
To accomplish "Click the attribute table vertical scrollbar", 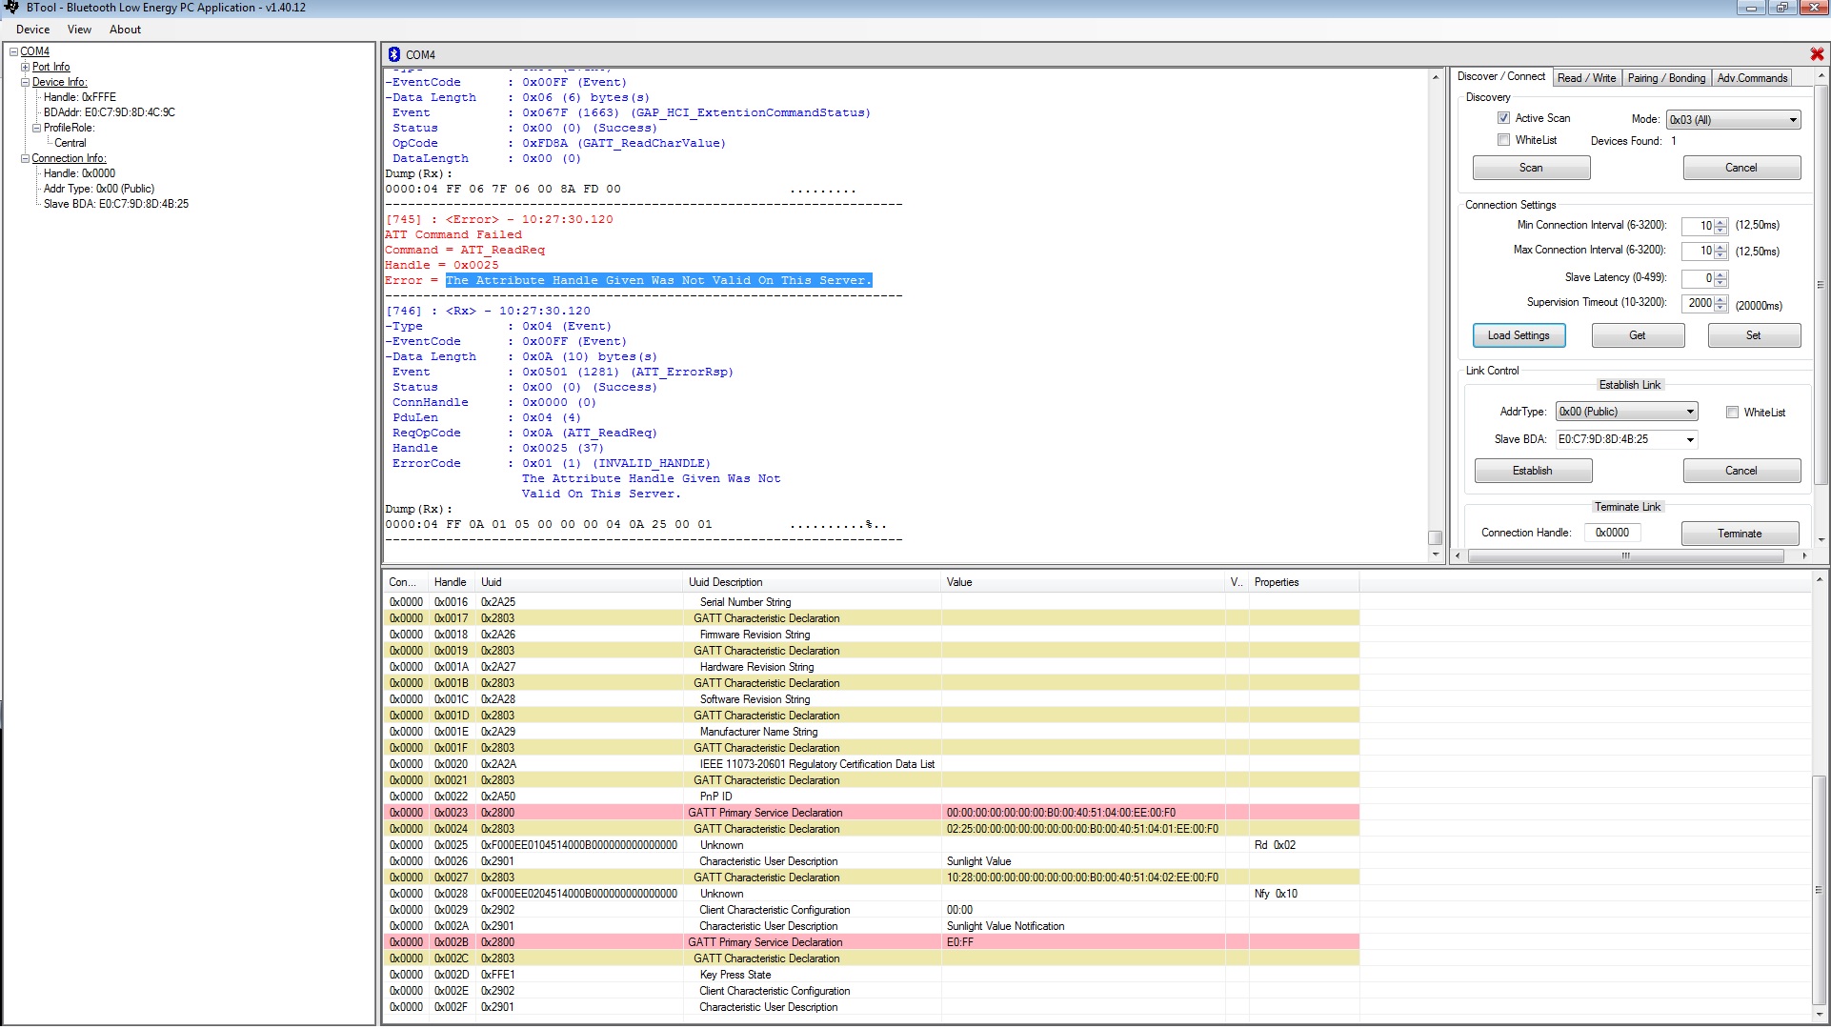I will tap(1818, 890).
